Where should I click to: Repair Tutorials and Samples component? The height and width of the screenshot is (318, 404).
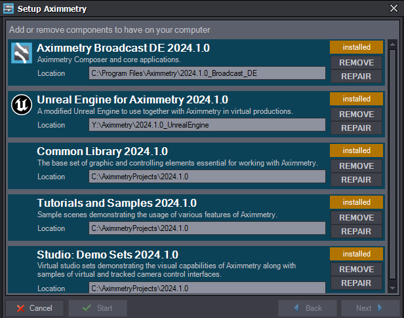click(356, 232)
